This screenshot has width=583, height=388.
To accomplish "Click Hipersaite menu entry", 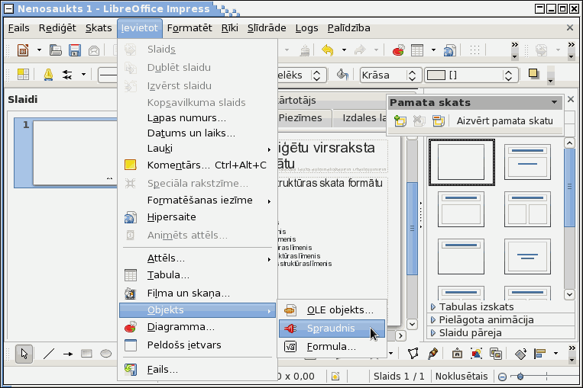I will [x=197, y=217].
